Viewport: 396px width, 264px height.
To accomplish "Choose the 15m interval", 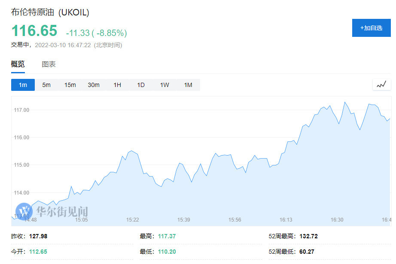I will (70, 85).
